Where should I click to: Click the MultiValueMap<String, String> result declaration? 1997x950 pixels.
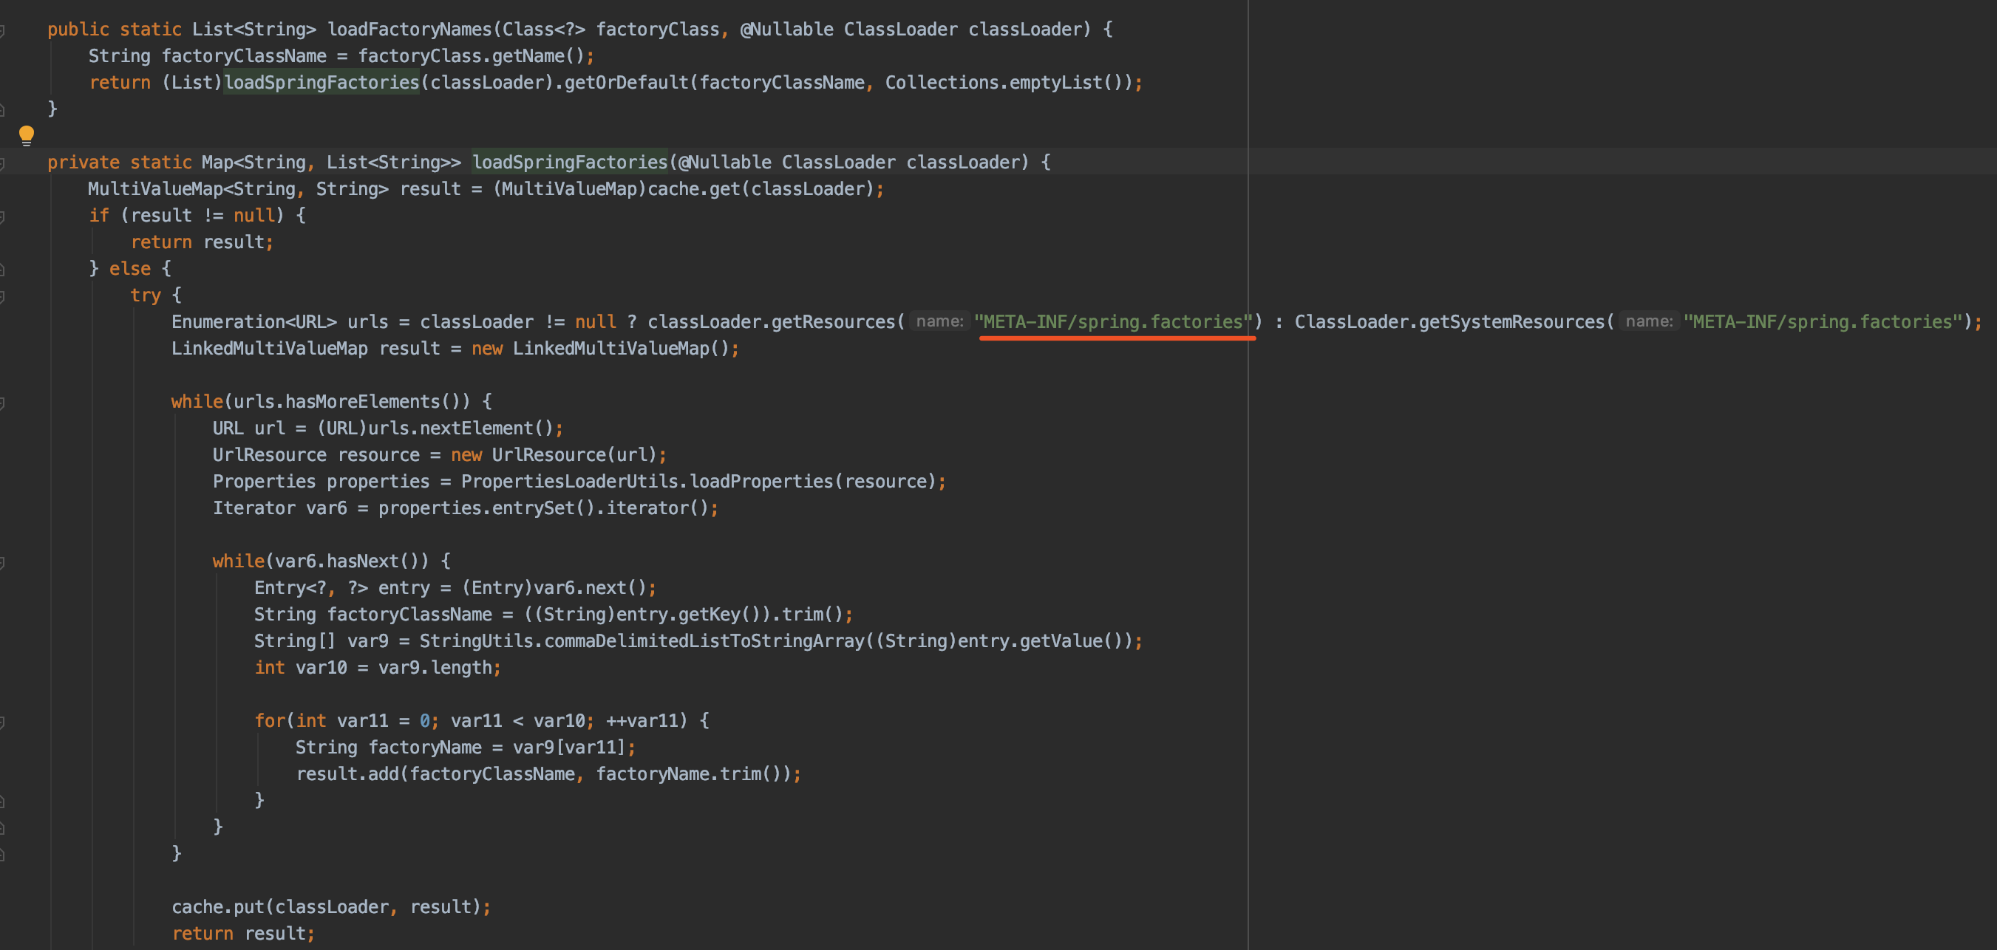274,189
